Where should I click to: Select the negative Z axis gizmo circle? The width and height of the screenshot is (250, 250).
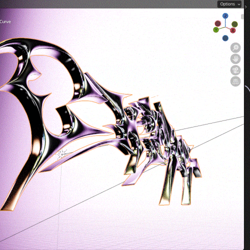click(x=225, y=38)
